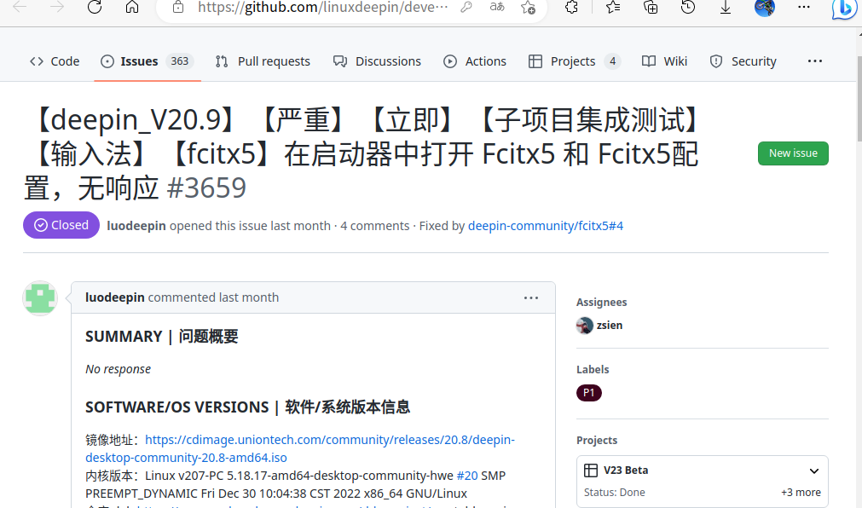
Task: Open the Downloads icon
Action: (725, 9)
